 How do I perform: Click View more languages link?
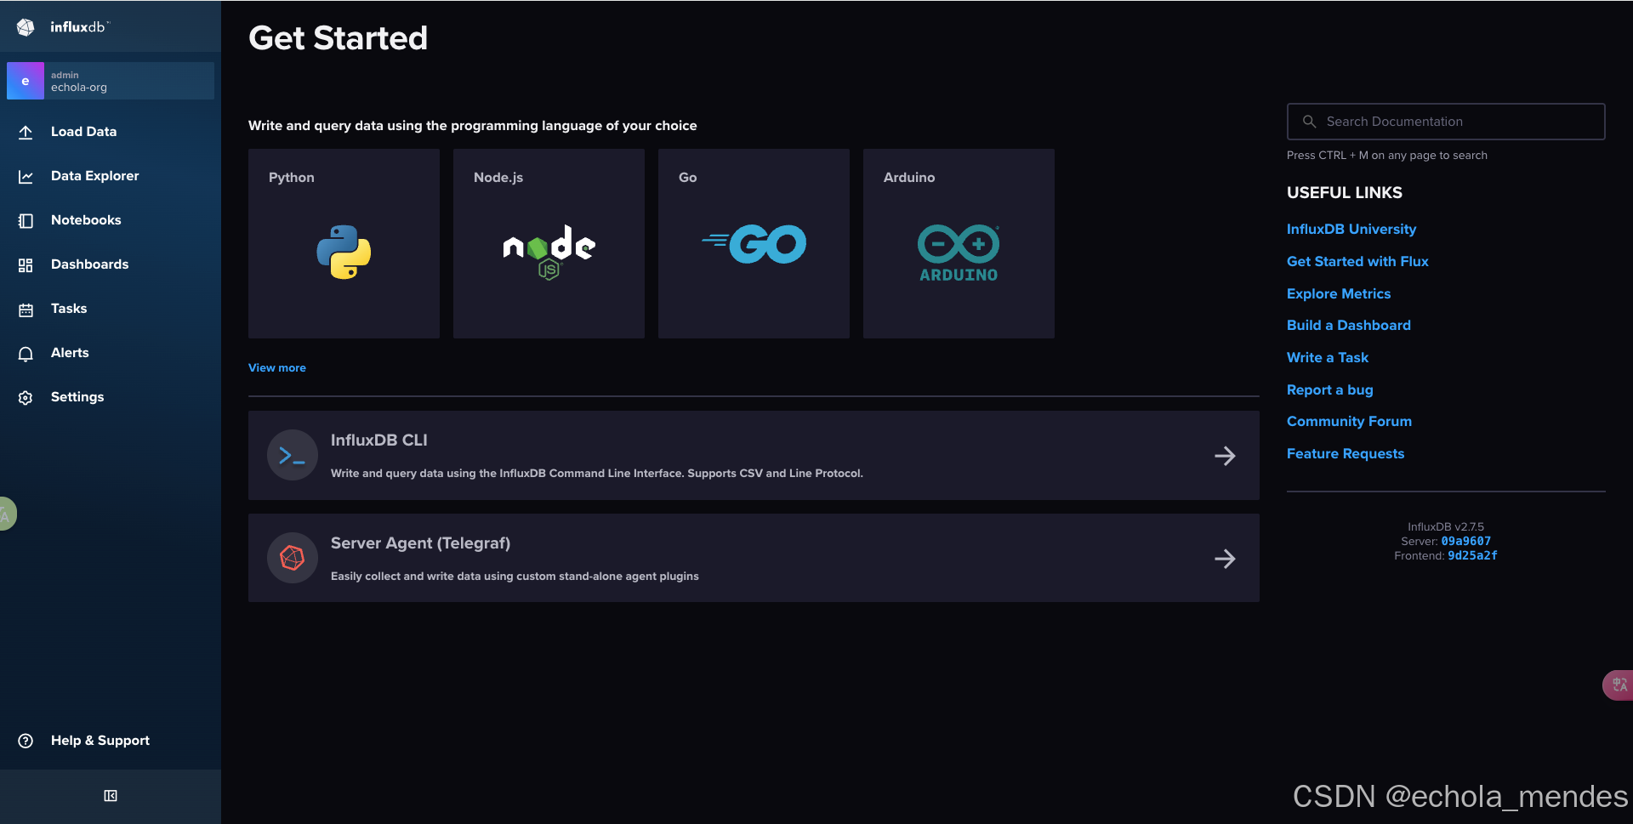(277, 368)
